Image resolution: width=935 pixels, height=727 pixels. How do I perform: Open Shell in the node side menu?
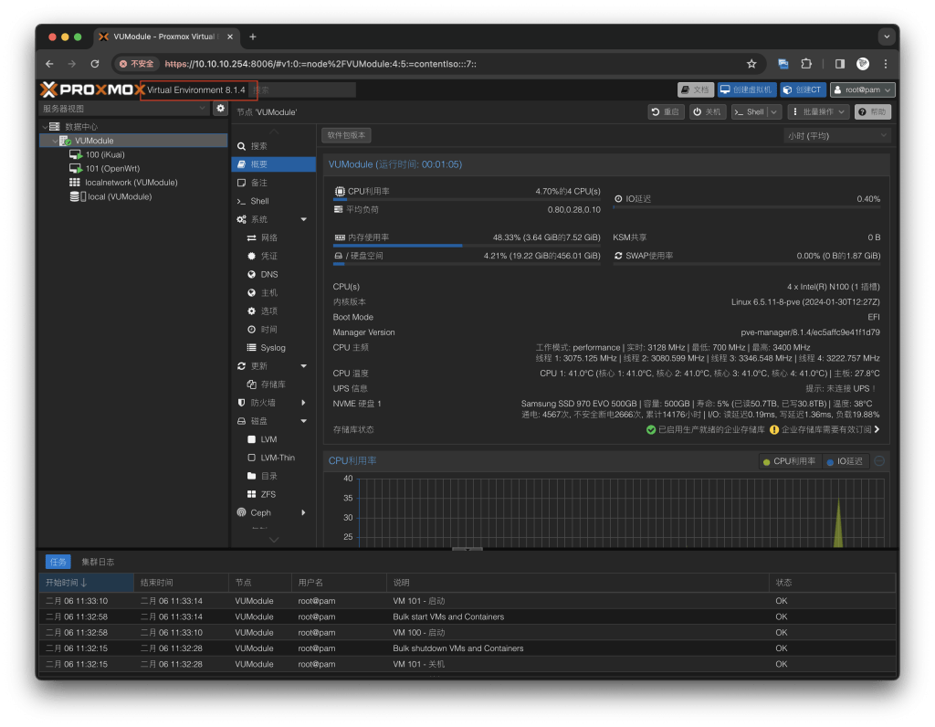(x=259, y=201)
